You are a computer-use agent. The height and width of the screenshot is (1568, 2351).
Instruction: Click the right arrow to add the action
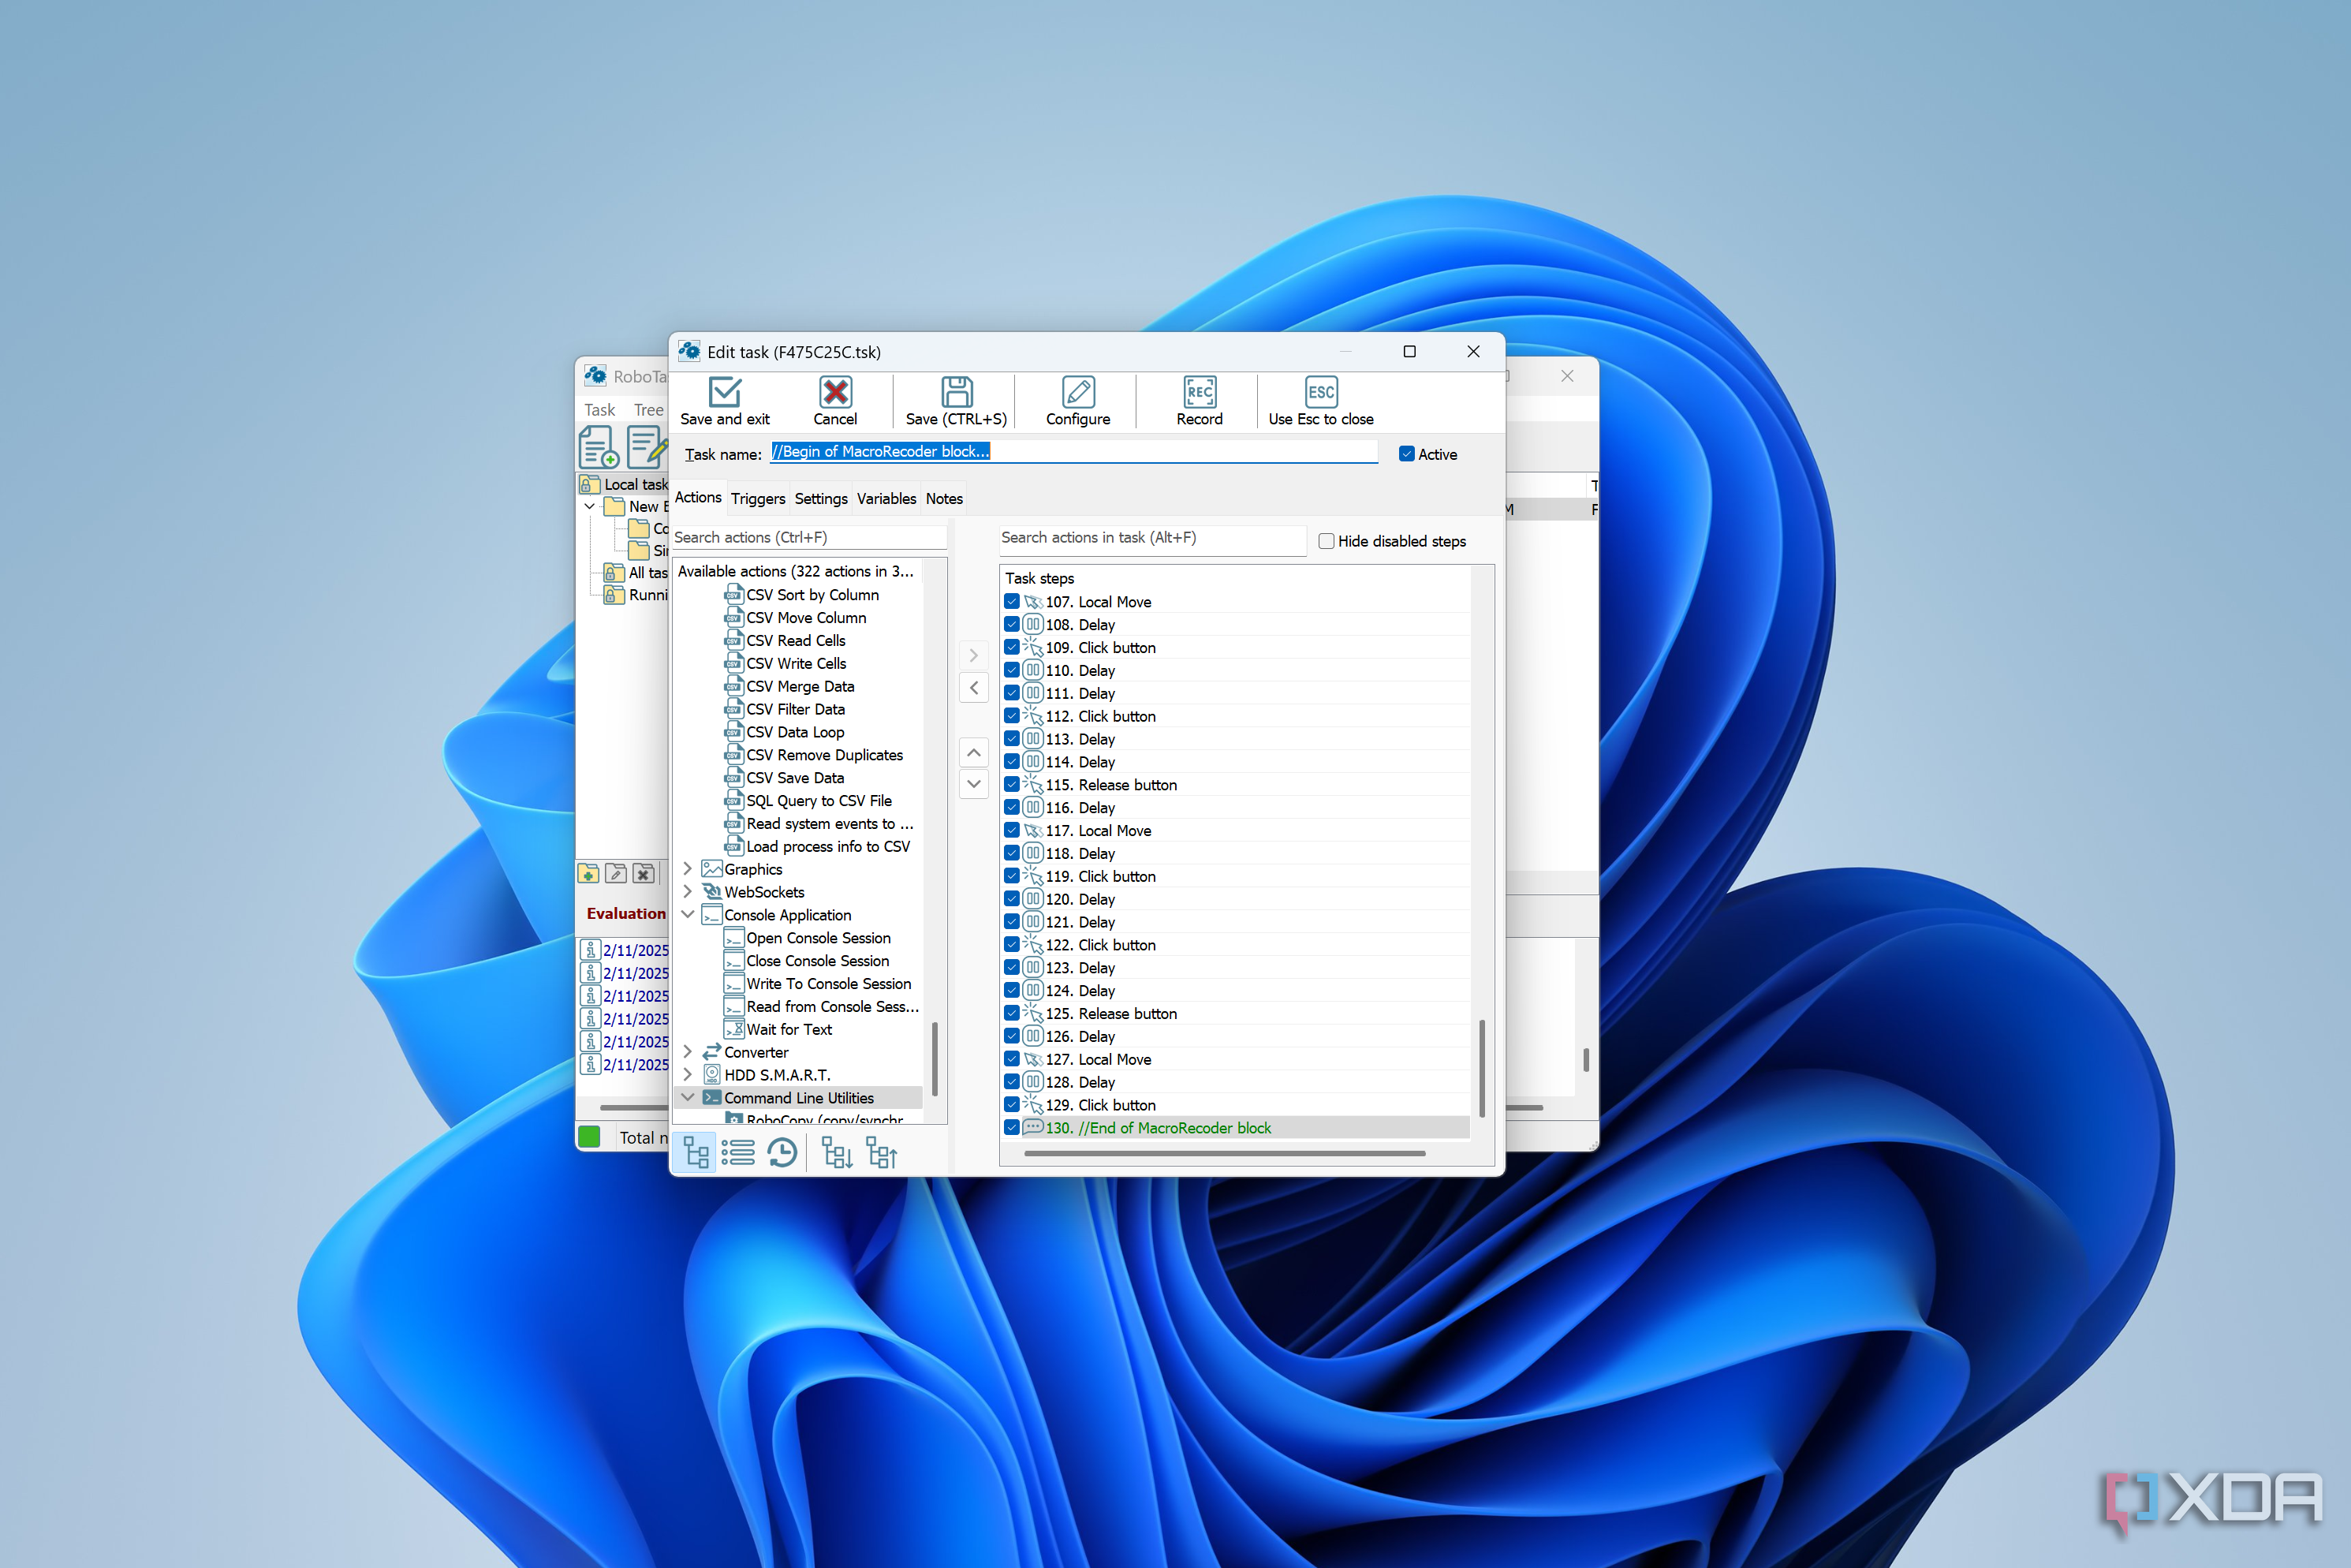pyautogui.click(x=973, y=656)
